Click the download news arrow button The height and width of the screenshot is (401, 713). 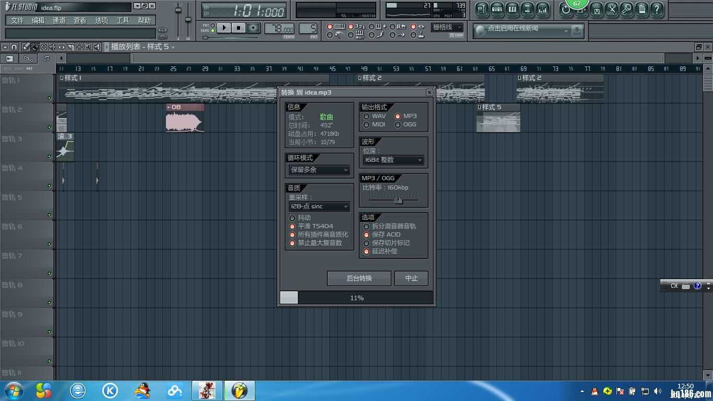click(x=577, y=31)
